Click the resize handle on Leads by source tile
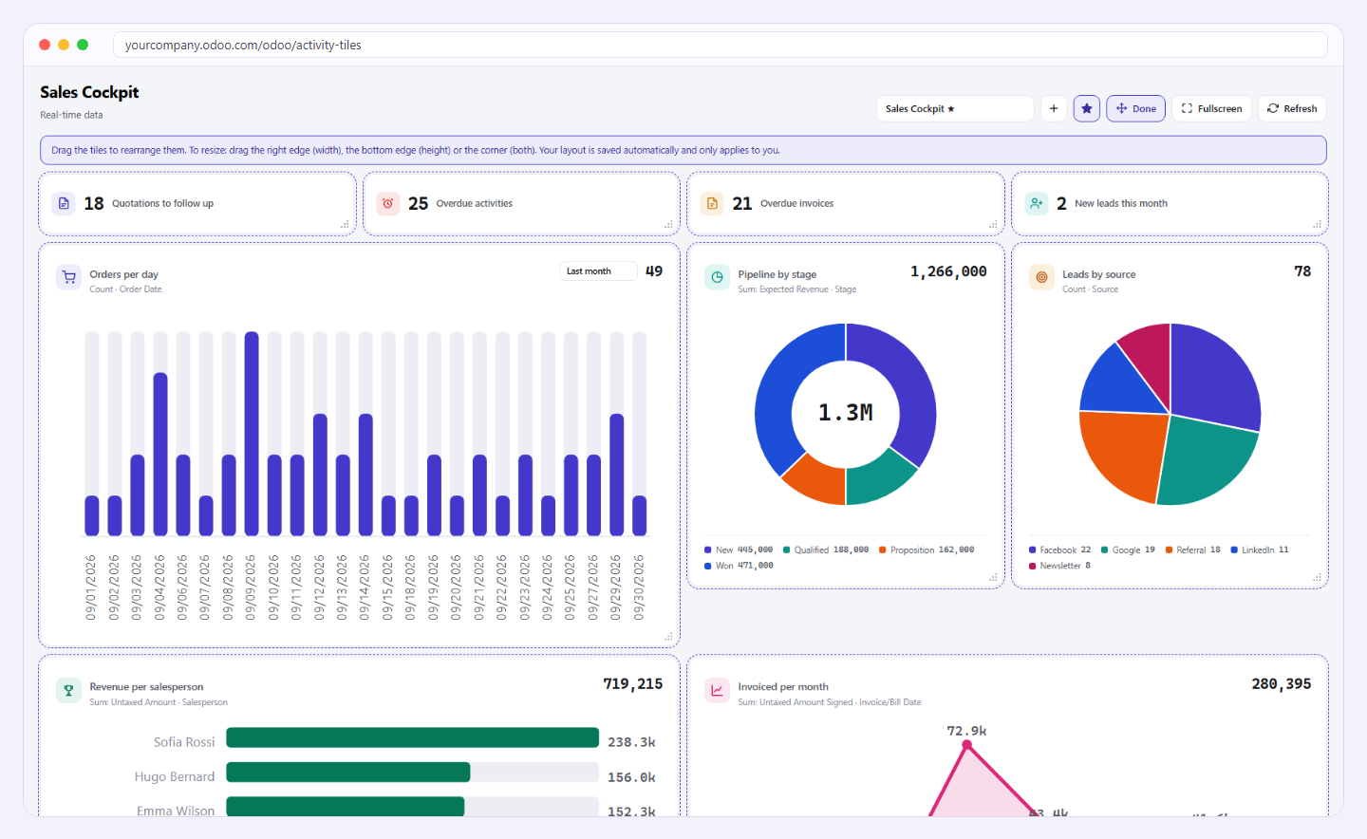1367x839 pixels. click(x=1317, y=577)
